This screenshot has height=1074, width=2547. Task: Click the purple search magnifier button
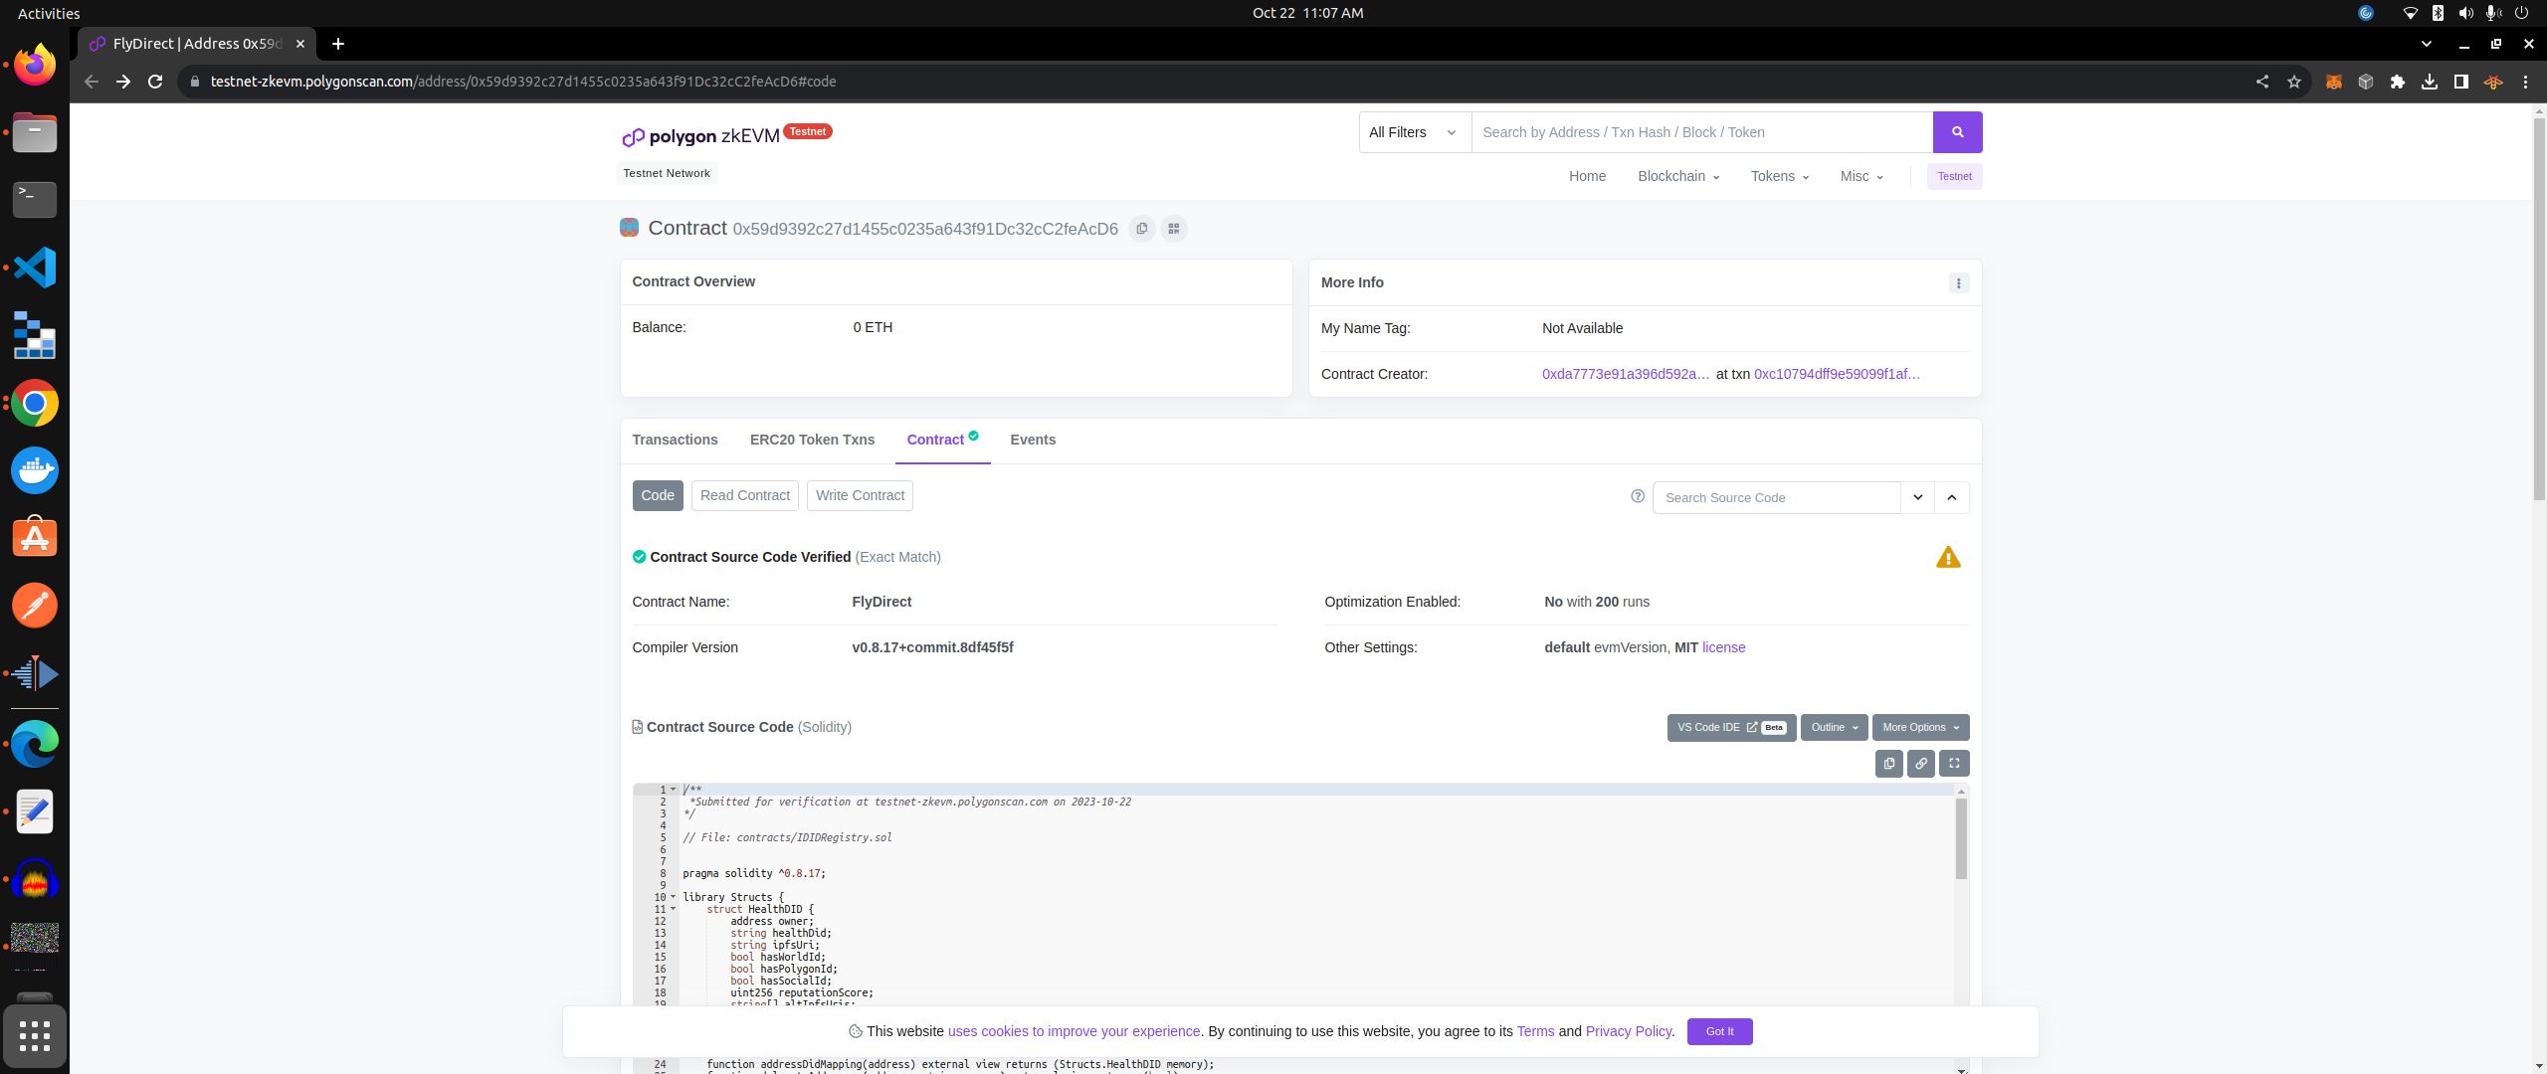[1957, 132]
